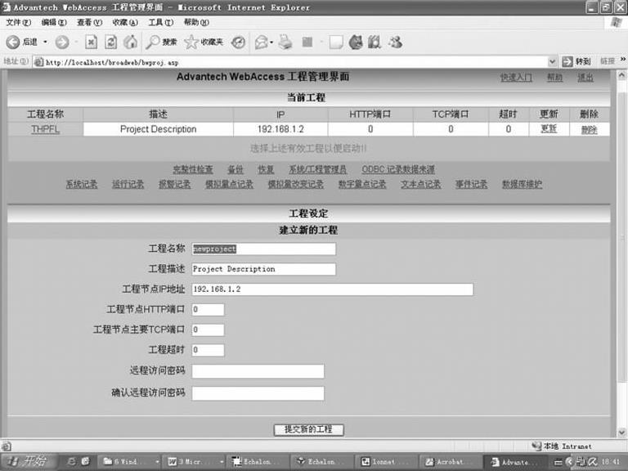Click the 工程节点HTTP端口 input field
Viewport: 628px width, 471px height.
[208, 309]
